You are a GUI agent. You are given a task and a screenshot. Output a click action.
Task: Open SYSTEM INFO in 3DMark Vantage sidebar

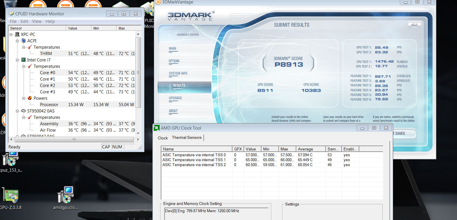coord(178,74)
